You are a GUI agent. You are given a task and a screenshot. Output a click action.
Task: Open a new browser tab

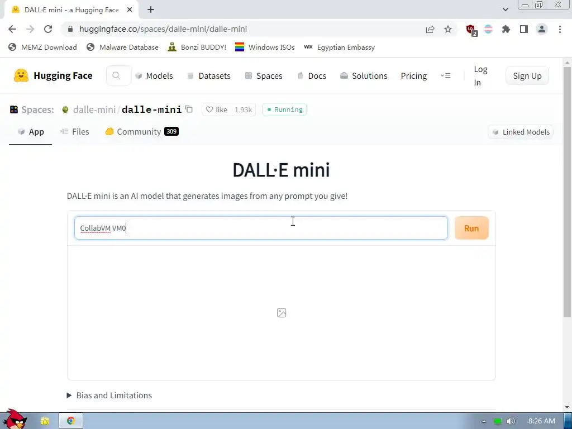coord(151,10)
